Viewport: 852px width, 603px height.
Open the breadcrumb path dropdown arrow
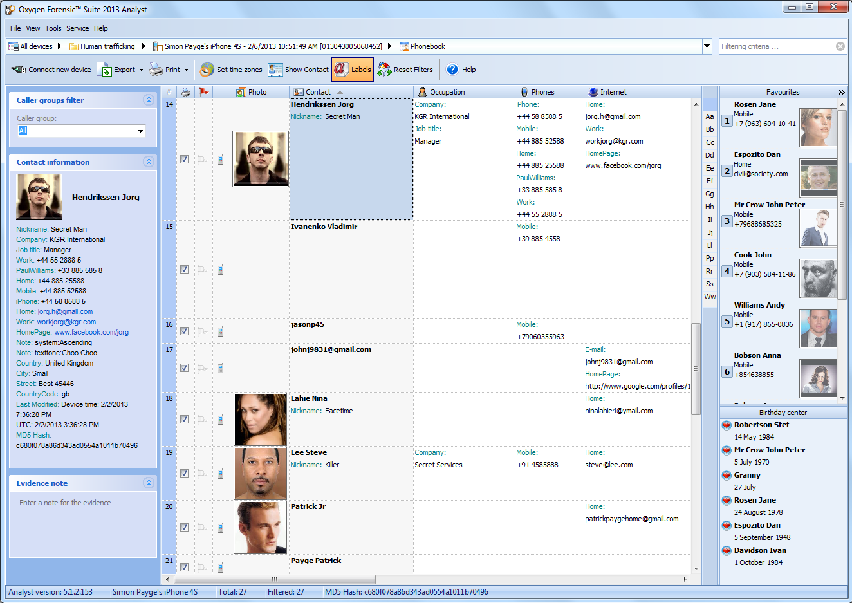pos(707,46)
